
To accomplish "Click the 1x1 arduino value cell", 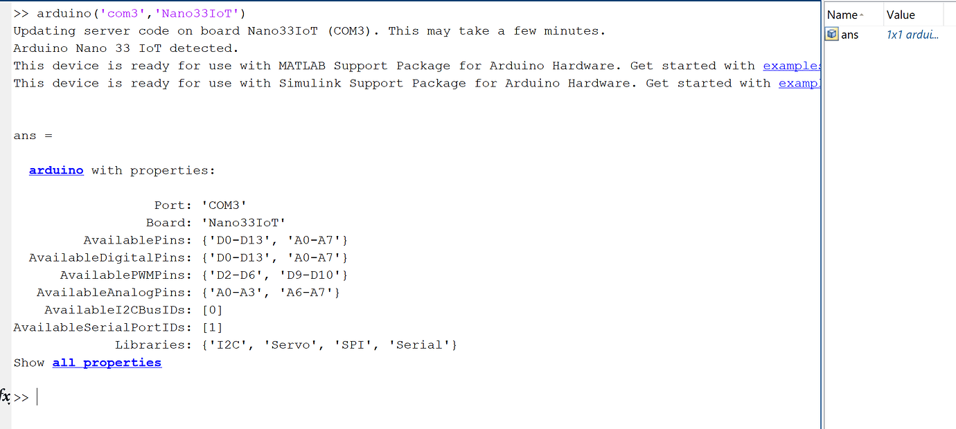I will click(913, 34).
